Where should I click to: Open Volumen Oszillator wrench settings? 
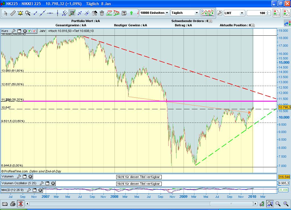point(41,183)
